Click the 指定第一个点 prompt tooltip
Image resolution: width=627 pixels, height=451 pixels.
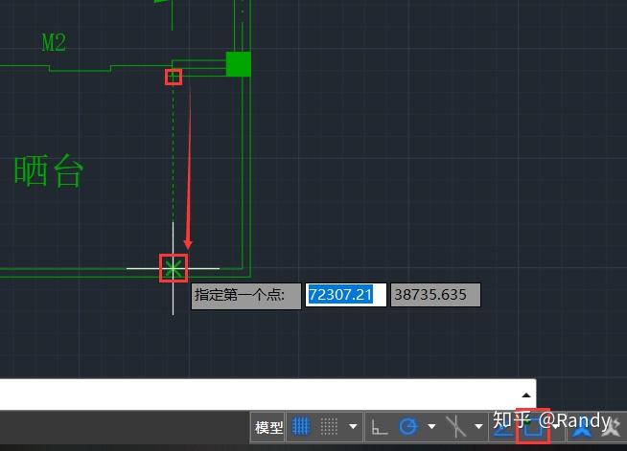point(246,296)
